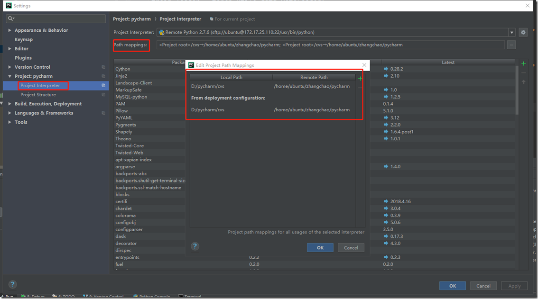Open the Project Interpreter dropdown arrow

511,33
